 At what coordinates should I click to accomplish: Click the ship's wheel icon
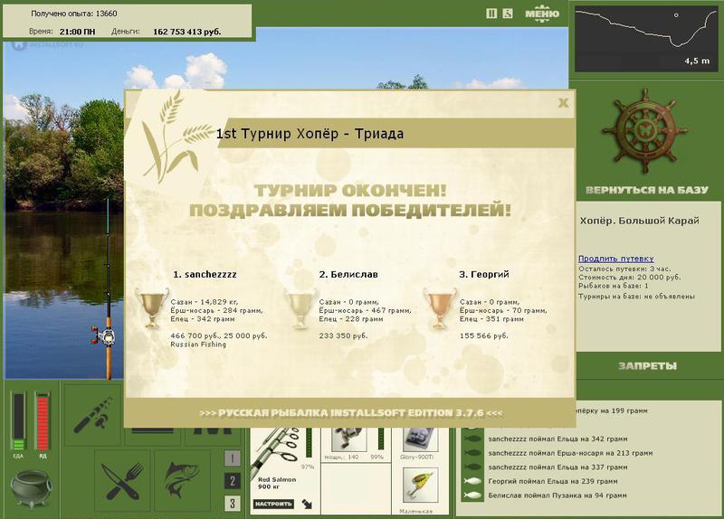point(645,131)
